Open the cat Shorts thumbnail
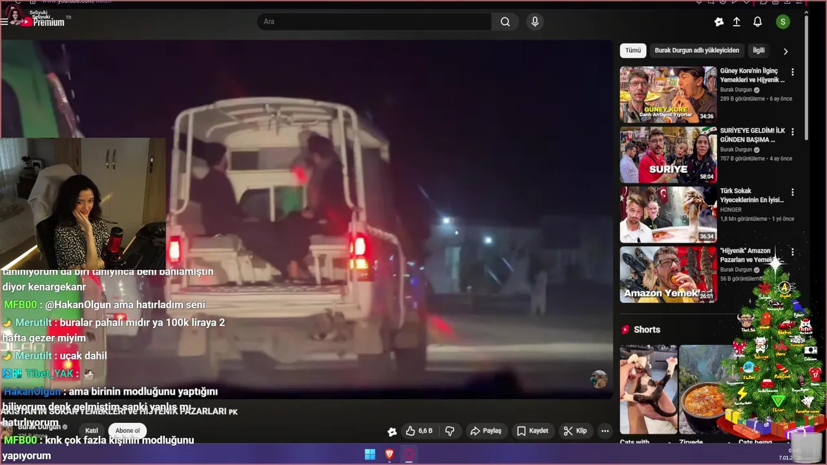 (x=648, y=389)
